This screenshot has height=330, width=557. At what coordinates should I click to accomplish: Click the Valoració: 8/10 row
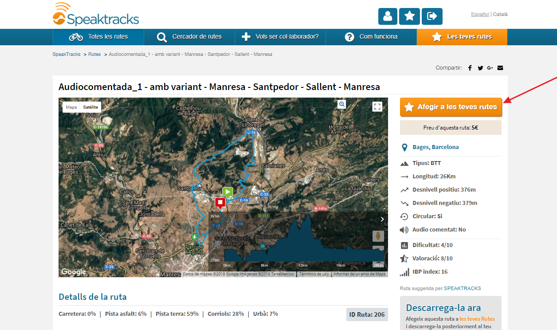click(x=451, y=258)
